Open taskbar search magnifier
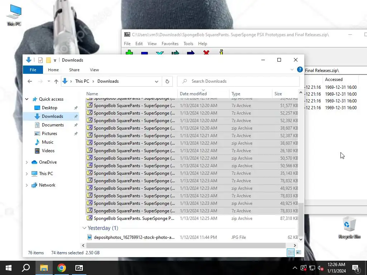Screen dimensions: 367x275 (x=26, y=268)
